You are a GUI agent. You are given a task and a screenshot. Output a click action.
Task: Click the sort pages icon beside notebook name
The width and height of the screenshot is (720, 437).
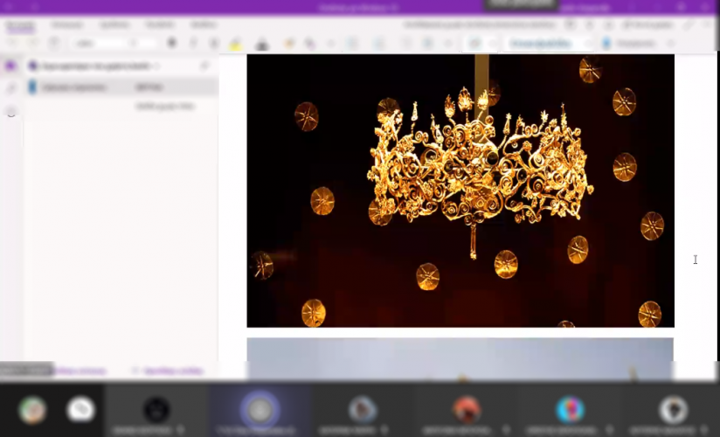pos(205,66)
